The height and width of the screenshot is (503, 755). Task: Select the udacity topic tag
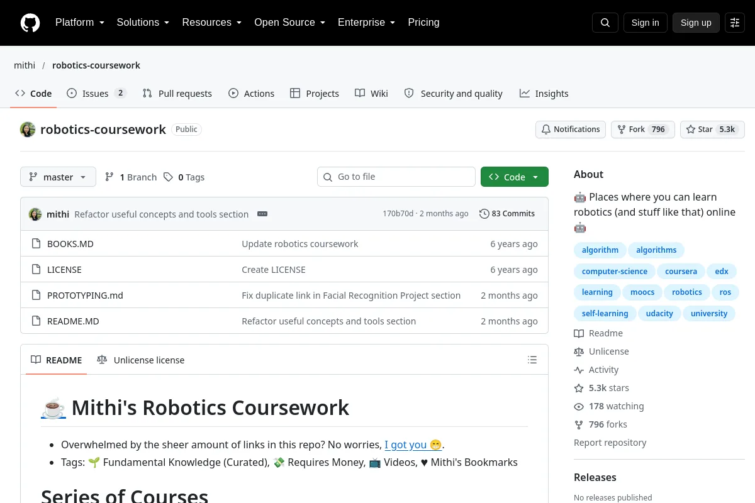tap(659, 314)
